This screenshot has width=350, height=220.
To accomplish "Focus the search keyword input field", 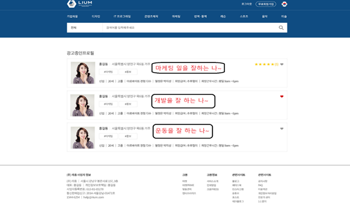I will [x=189, y=28].
